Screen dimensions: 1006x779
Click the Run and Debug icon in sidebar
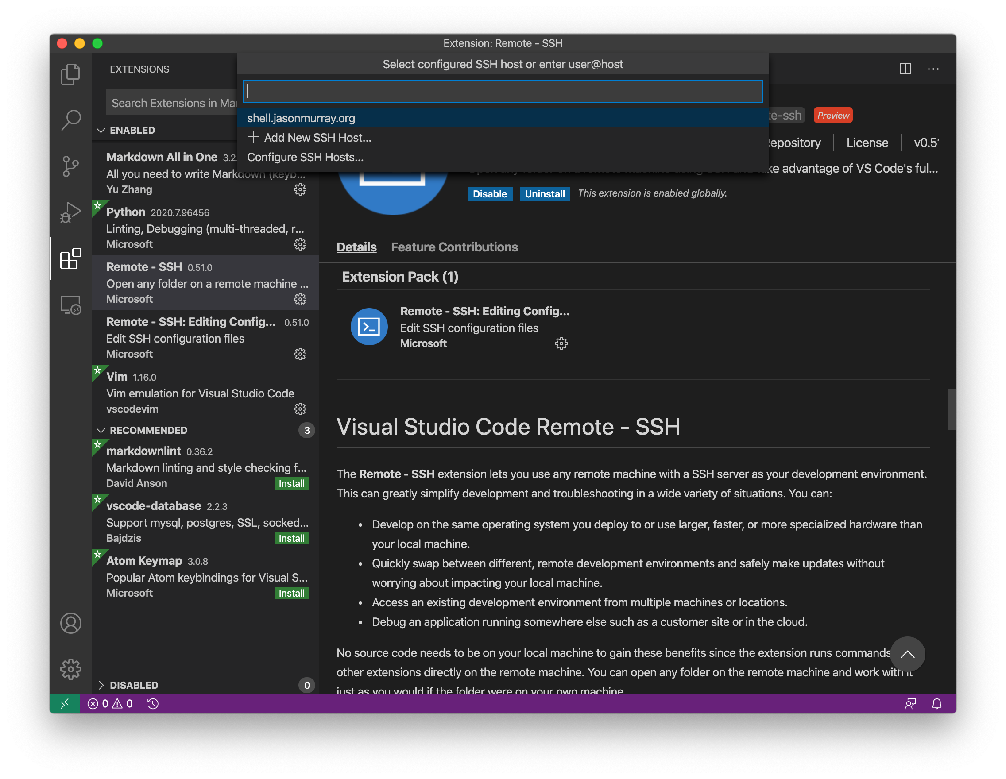pyautogui.click(x=70, y=212)
